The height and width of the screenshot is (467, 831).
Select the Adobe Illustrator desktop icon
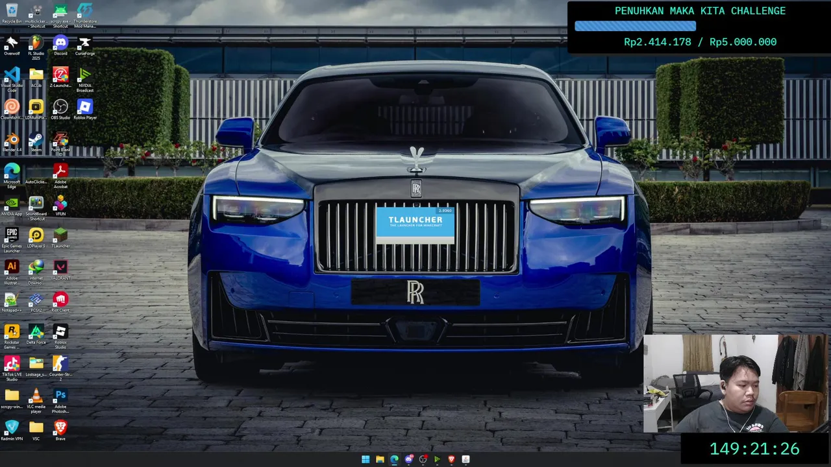(x=12, y=272)
